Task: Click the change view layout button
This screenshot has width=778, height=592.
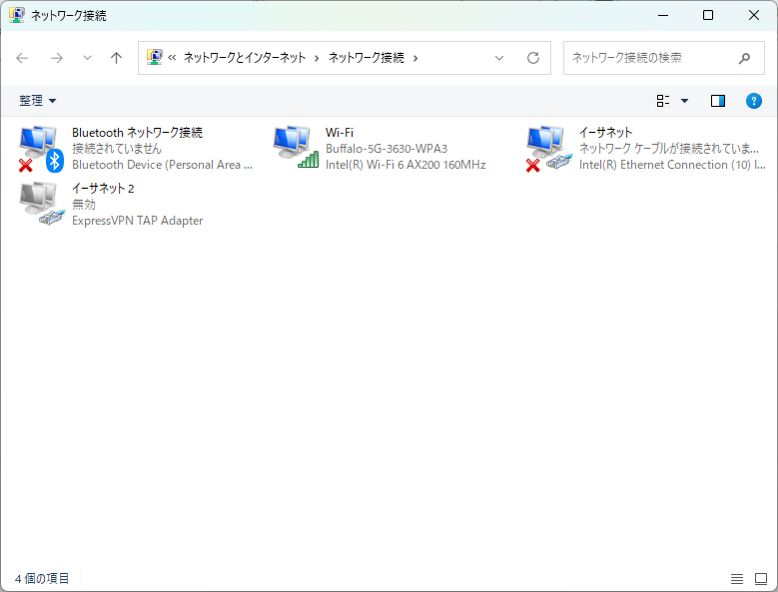Action: pyautogui.click(x=663, y=101)
